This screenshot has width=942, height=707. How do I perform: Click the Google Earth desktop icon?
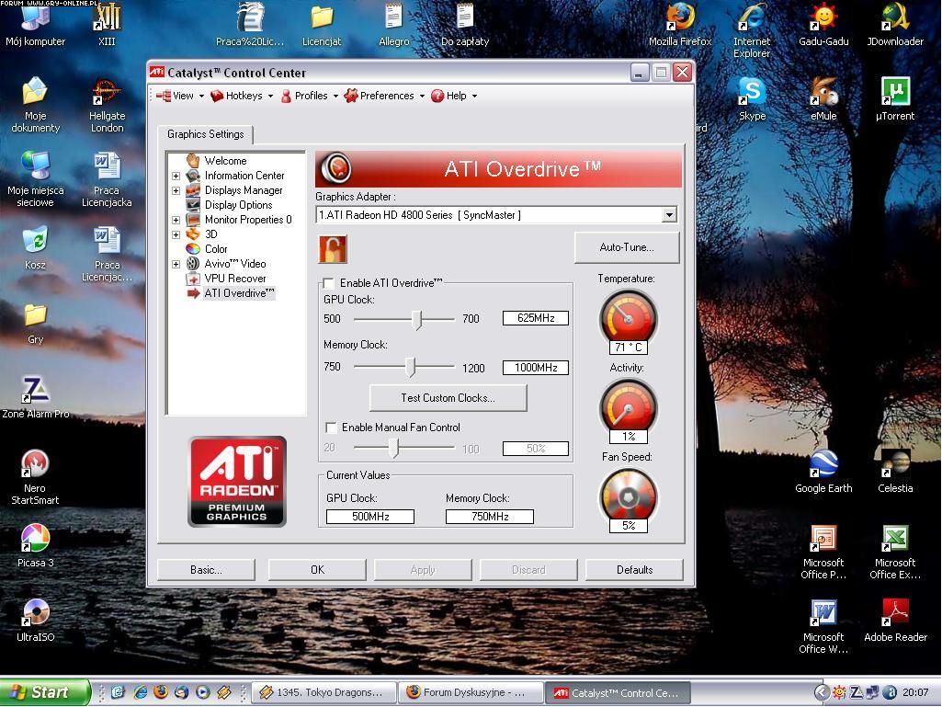point(823,464)
